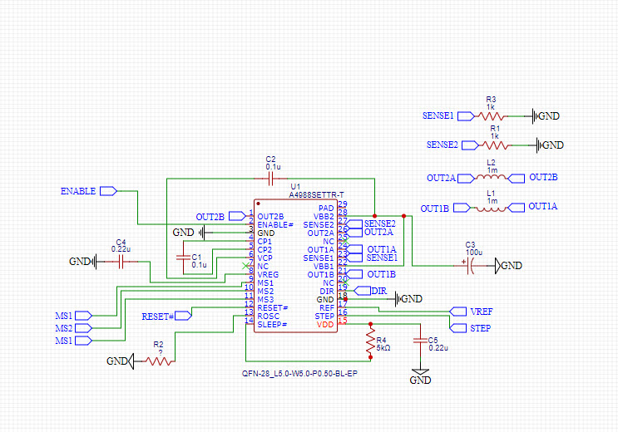This screenshot has height=432, width=618.
Task: Select resistor R1 symbol near SENSE2
Action: point(495,145)
